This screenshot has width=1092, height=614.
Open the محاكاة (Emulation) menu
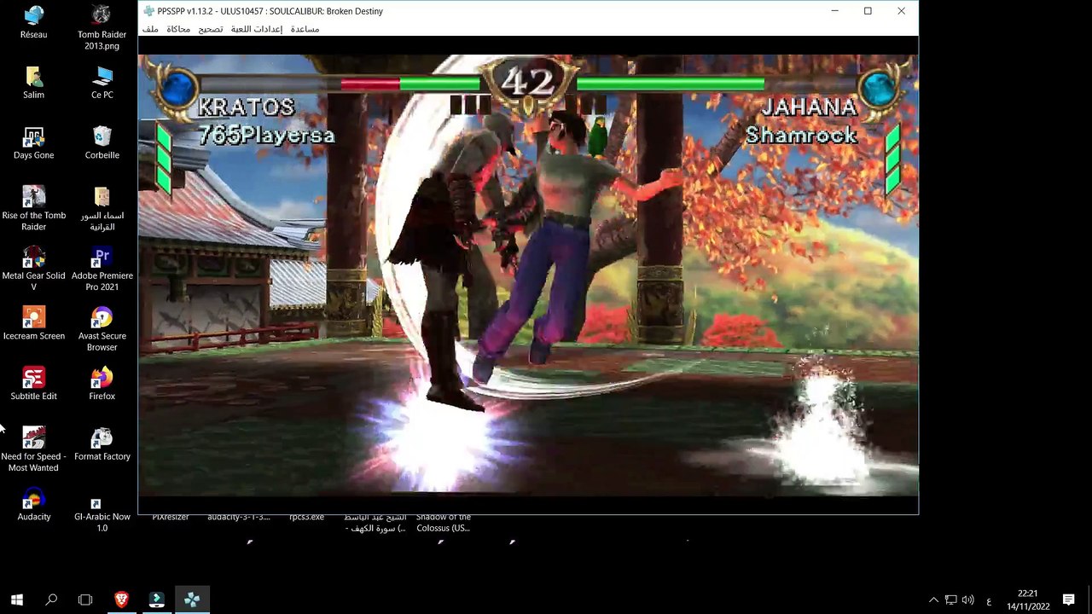(178, 29)
